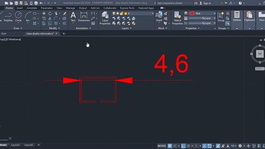Image resolution: width=265 pixels, height=149 pixels.
Task: Toggle ortho mode in status bar
Action: (183, 146)
